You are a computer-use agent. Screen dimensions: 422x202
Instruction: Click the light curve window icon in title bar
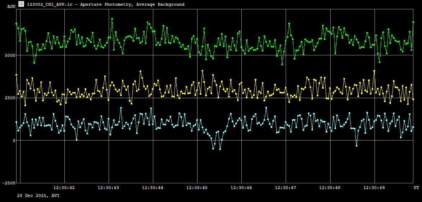tap(21, 4)
